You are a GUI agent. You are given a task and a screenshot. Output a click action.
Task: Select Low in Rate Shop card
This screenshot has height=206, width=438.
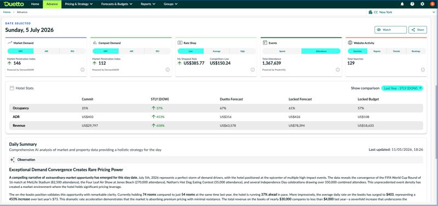(x=191, y=51)
